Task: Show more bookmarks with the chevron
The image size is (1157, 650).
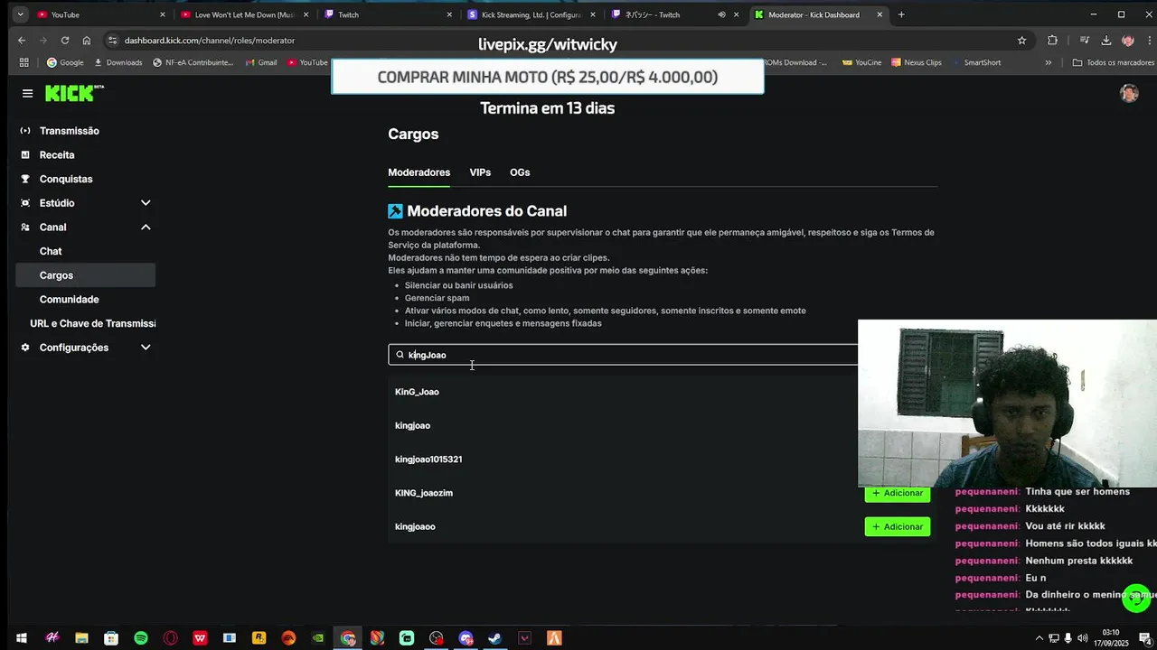Action: (1049, 62)
